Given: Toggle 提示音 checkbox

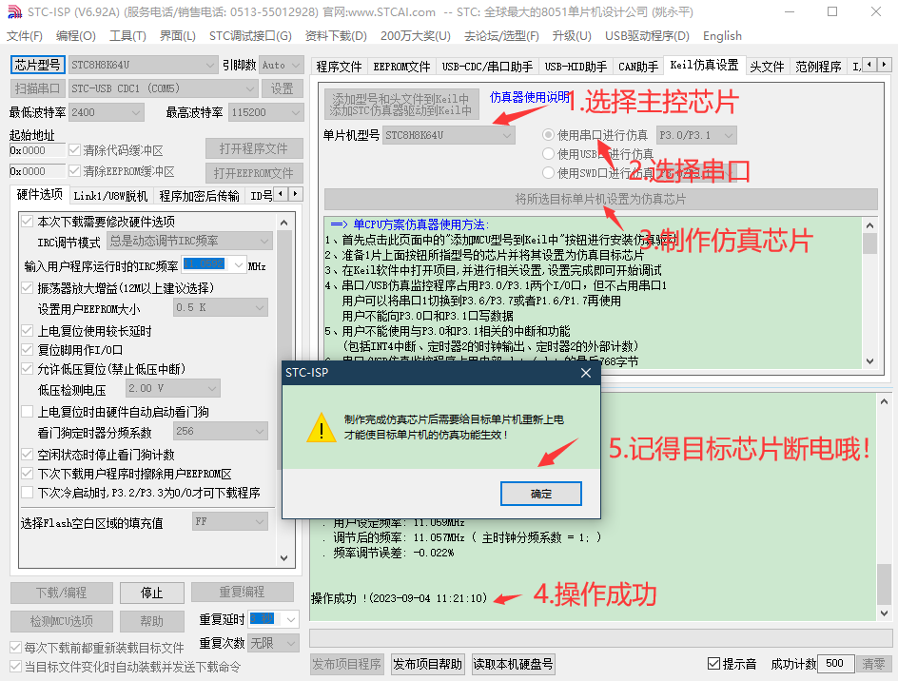Looking at the screenshot, I should click(x=713, y=663).
